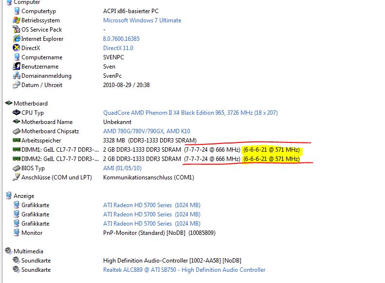Select the Motherboard Chipsatz label
Image resolution: width=385 pixels, height=283 pixels.
50,131
